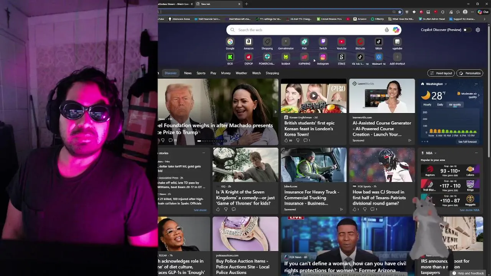Open Raptors vs Lakers game stats
This screenshot has height=276, width=491.
[x=450, y=171]
